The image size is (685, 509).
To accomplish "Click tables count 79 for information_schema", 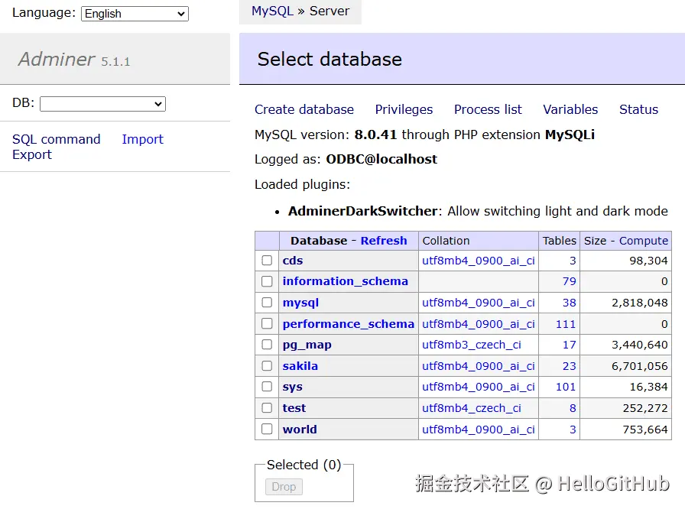I will (x=569, y=281).
